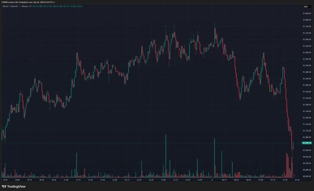
Task: Click the 'created with TradingView.com' header text
Action: (20, 2)
